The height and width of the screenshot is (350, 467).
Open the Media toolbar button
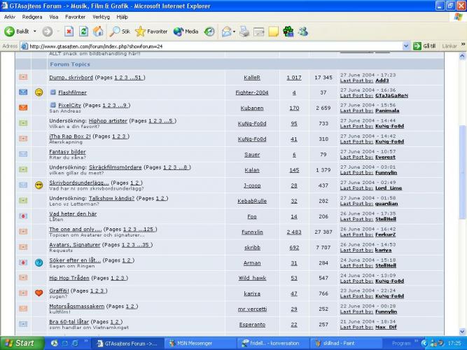pos(186,31)
